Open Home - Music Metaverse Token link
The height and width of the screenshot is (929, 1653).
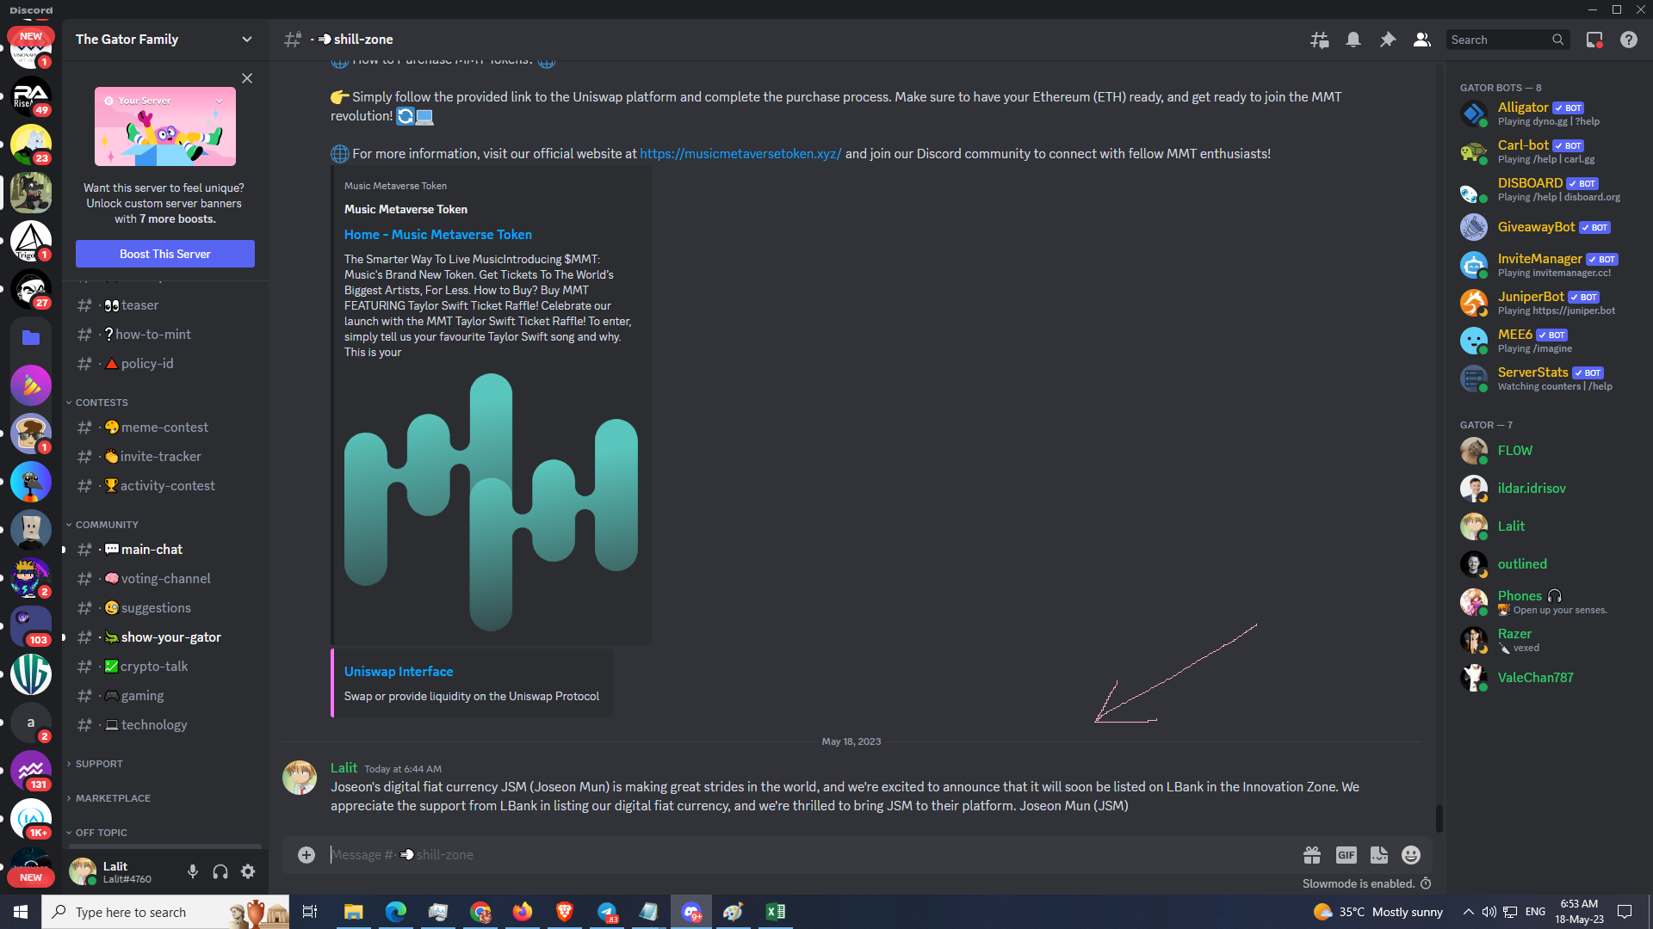(x=438, y=235)
